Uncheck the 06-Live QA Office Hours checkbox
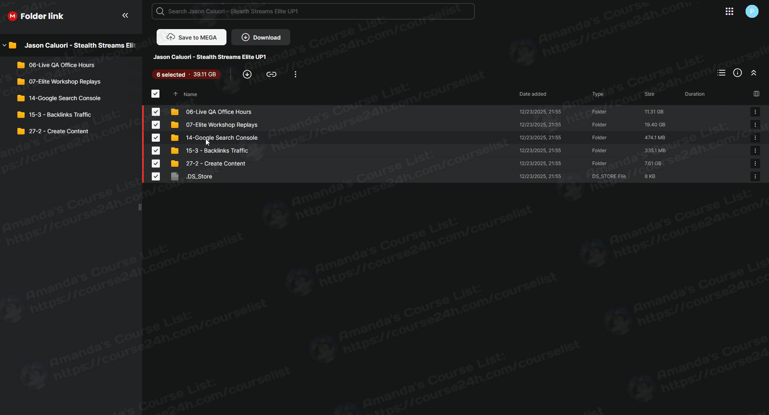769x415 pixels. click(x=156, y=112)
